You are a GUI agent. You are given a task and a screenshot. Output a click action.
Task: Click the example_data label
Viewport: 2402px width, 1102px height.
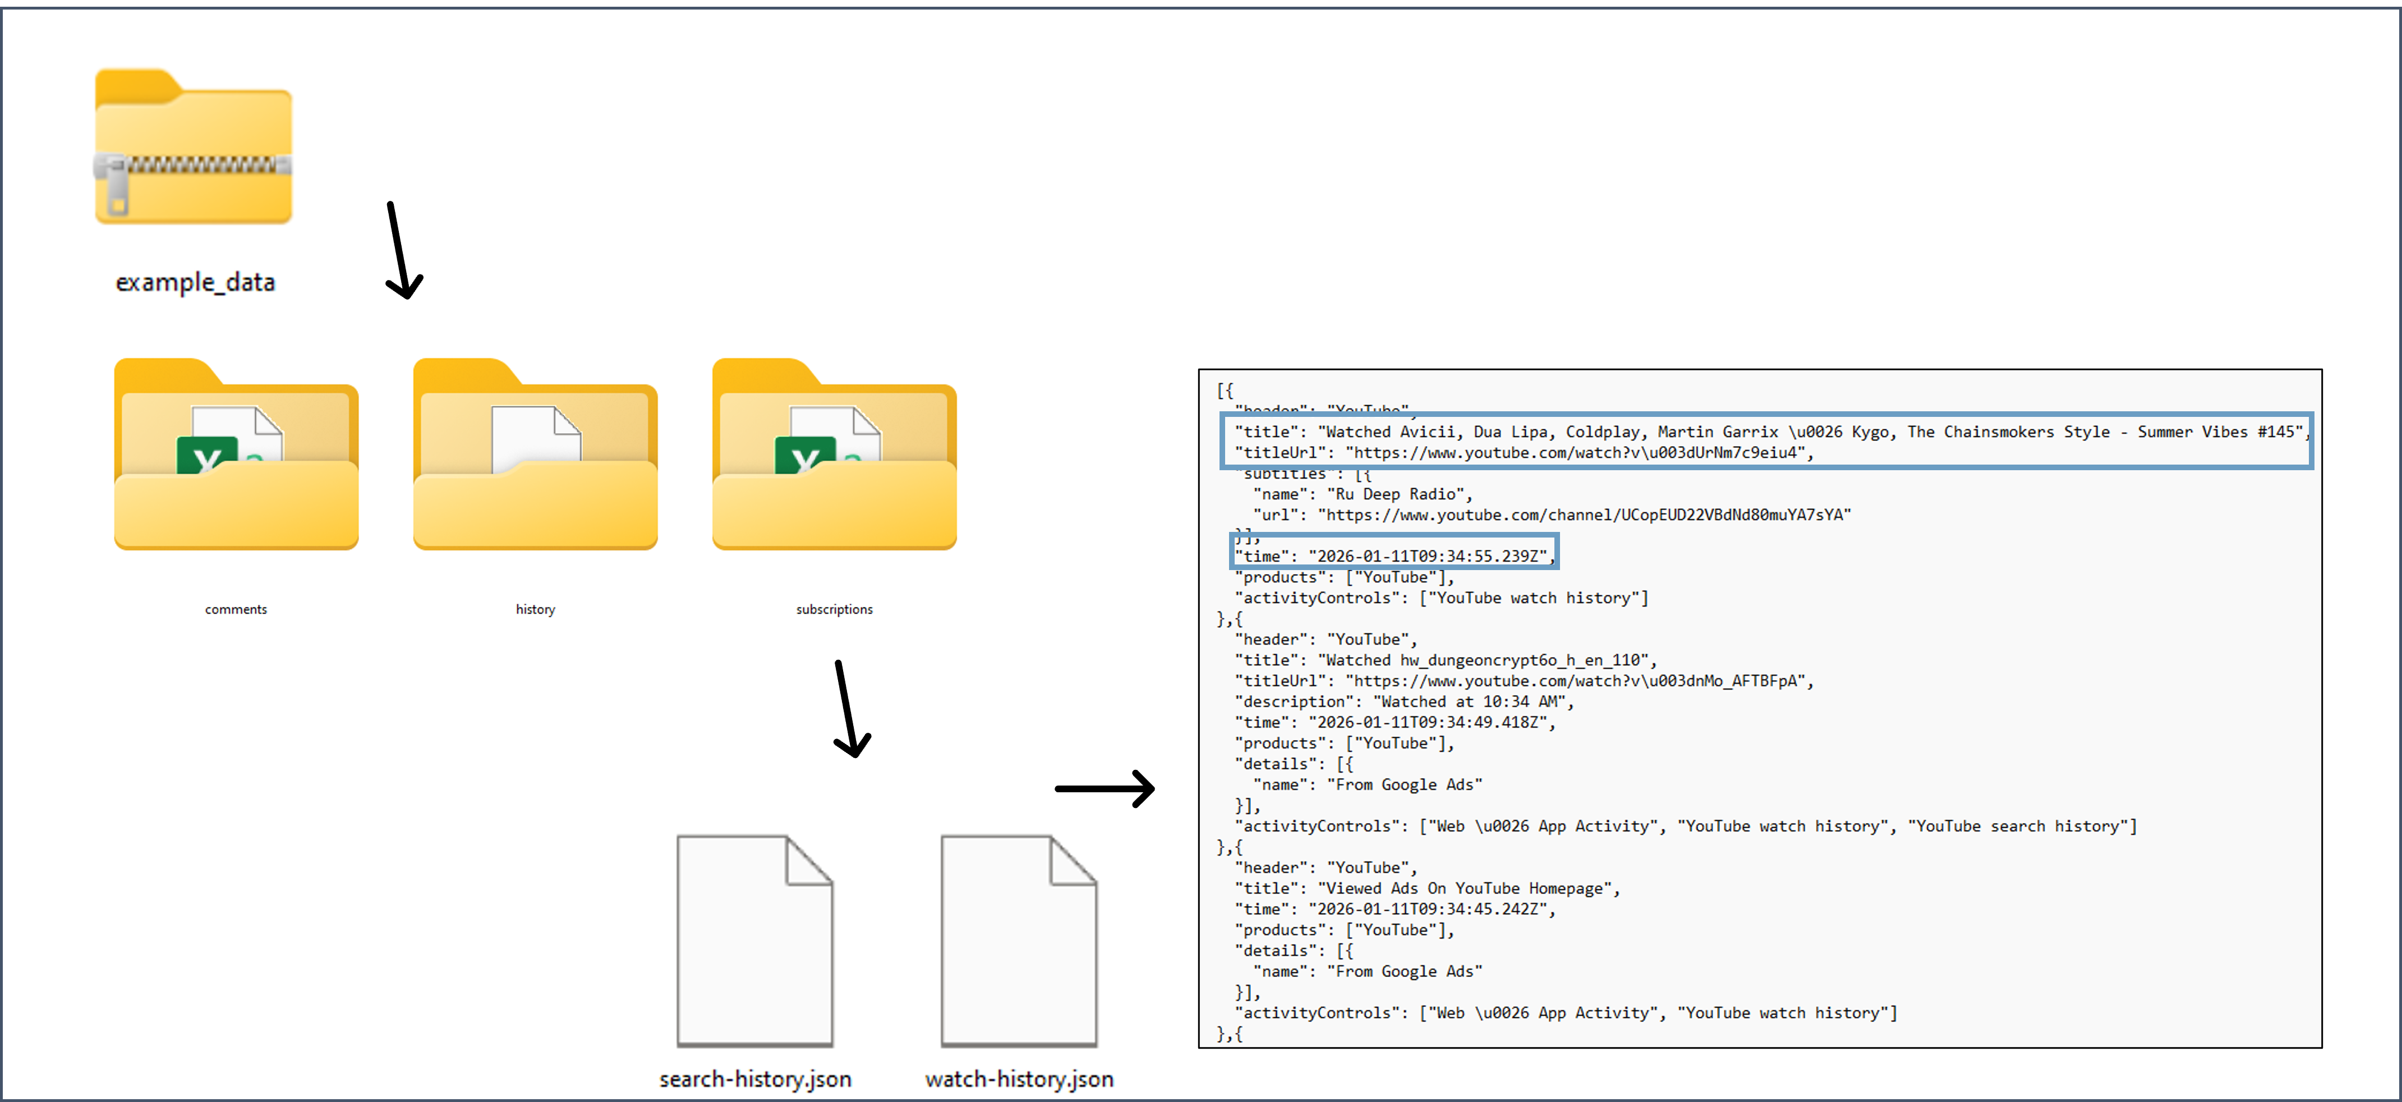pyautogui.click(x=195, y=282)
